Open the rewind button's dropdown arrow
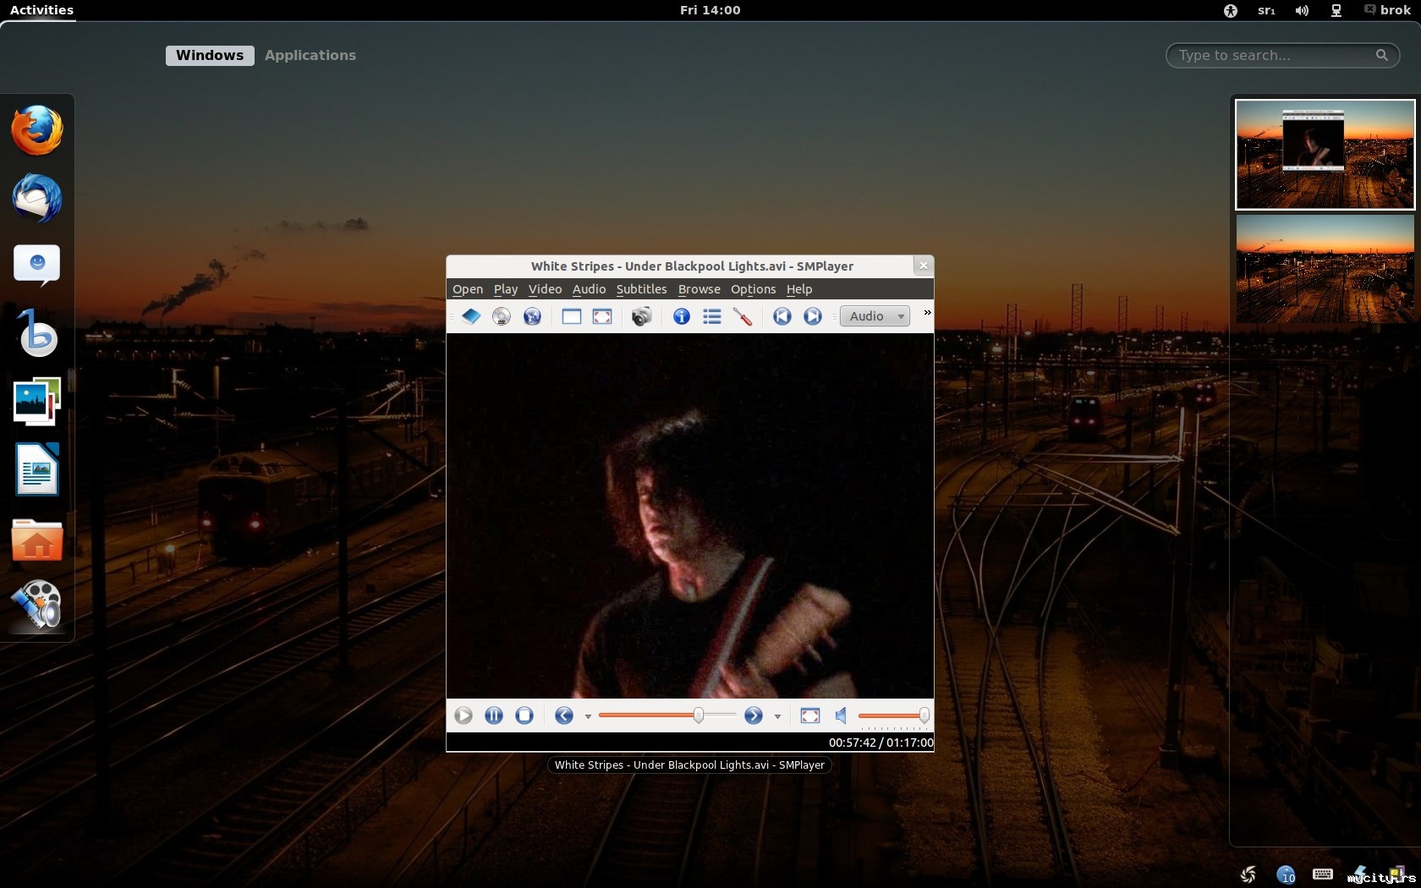This screenshot has height=888, width=1421. pos(588,716)
